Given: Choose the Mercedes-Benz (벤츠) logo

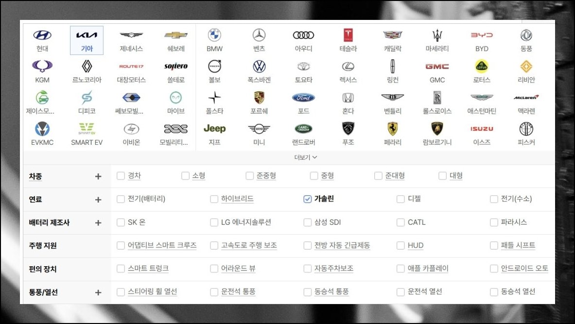Looking at the screenshot, I should tap(259, 35).
